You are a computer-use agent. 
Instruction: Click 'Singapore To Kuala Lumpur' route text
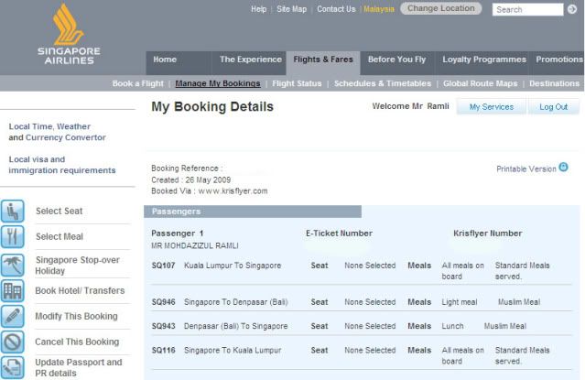(x=233, y=351)
